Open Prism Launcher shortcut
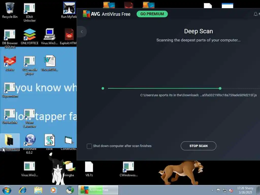The width and height of the screenshot is (260, 195). pos(29,118)
